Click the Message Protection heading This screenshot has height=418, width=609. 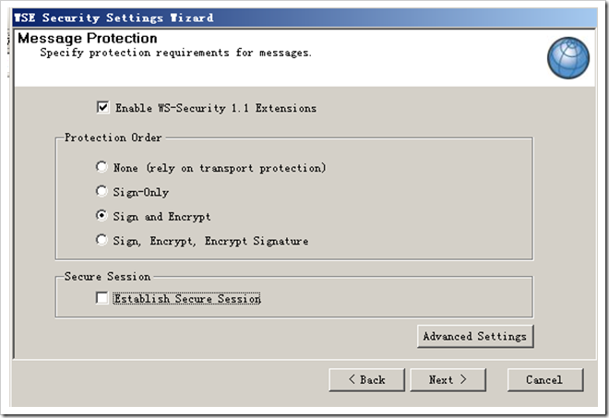(88, 39)
